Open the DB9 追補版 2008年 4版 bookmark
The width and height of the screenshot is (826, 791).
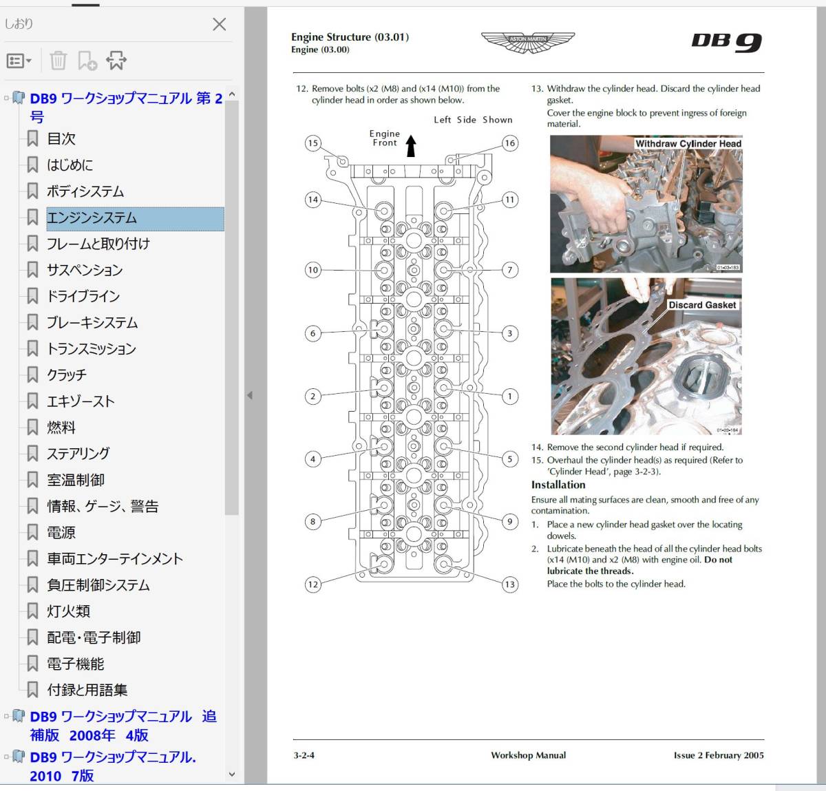click(x=123, y=726)
